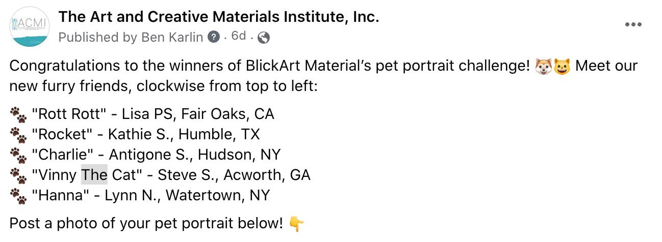Viewport: 662px width, 242px height.
Task: Click the paw print beside Hanna
Action: 18,196
